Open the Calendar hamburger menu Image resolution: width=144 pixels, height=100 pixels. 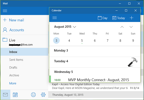[54, 18]
